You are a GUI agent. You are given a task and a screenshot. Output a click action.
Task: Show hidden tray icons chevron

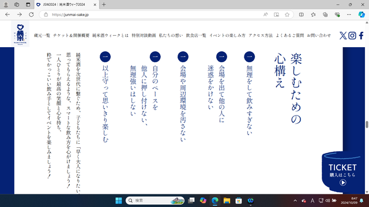(295, 201)
